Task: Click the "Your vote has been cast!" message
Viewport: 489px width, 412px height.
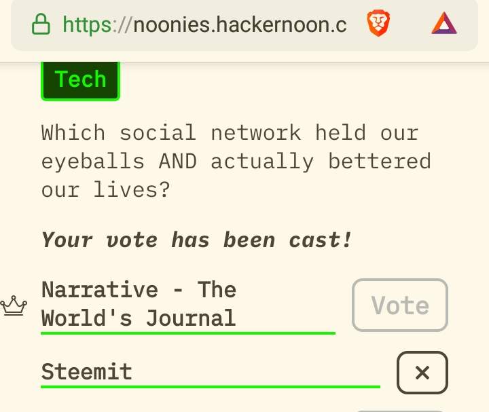Action: click(197, 240)
